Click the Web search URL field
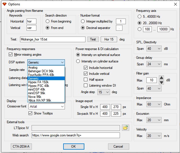The height and width of the screenshot is (153, 180). [x=76, y=135]
